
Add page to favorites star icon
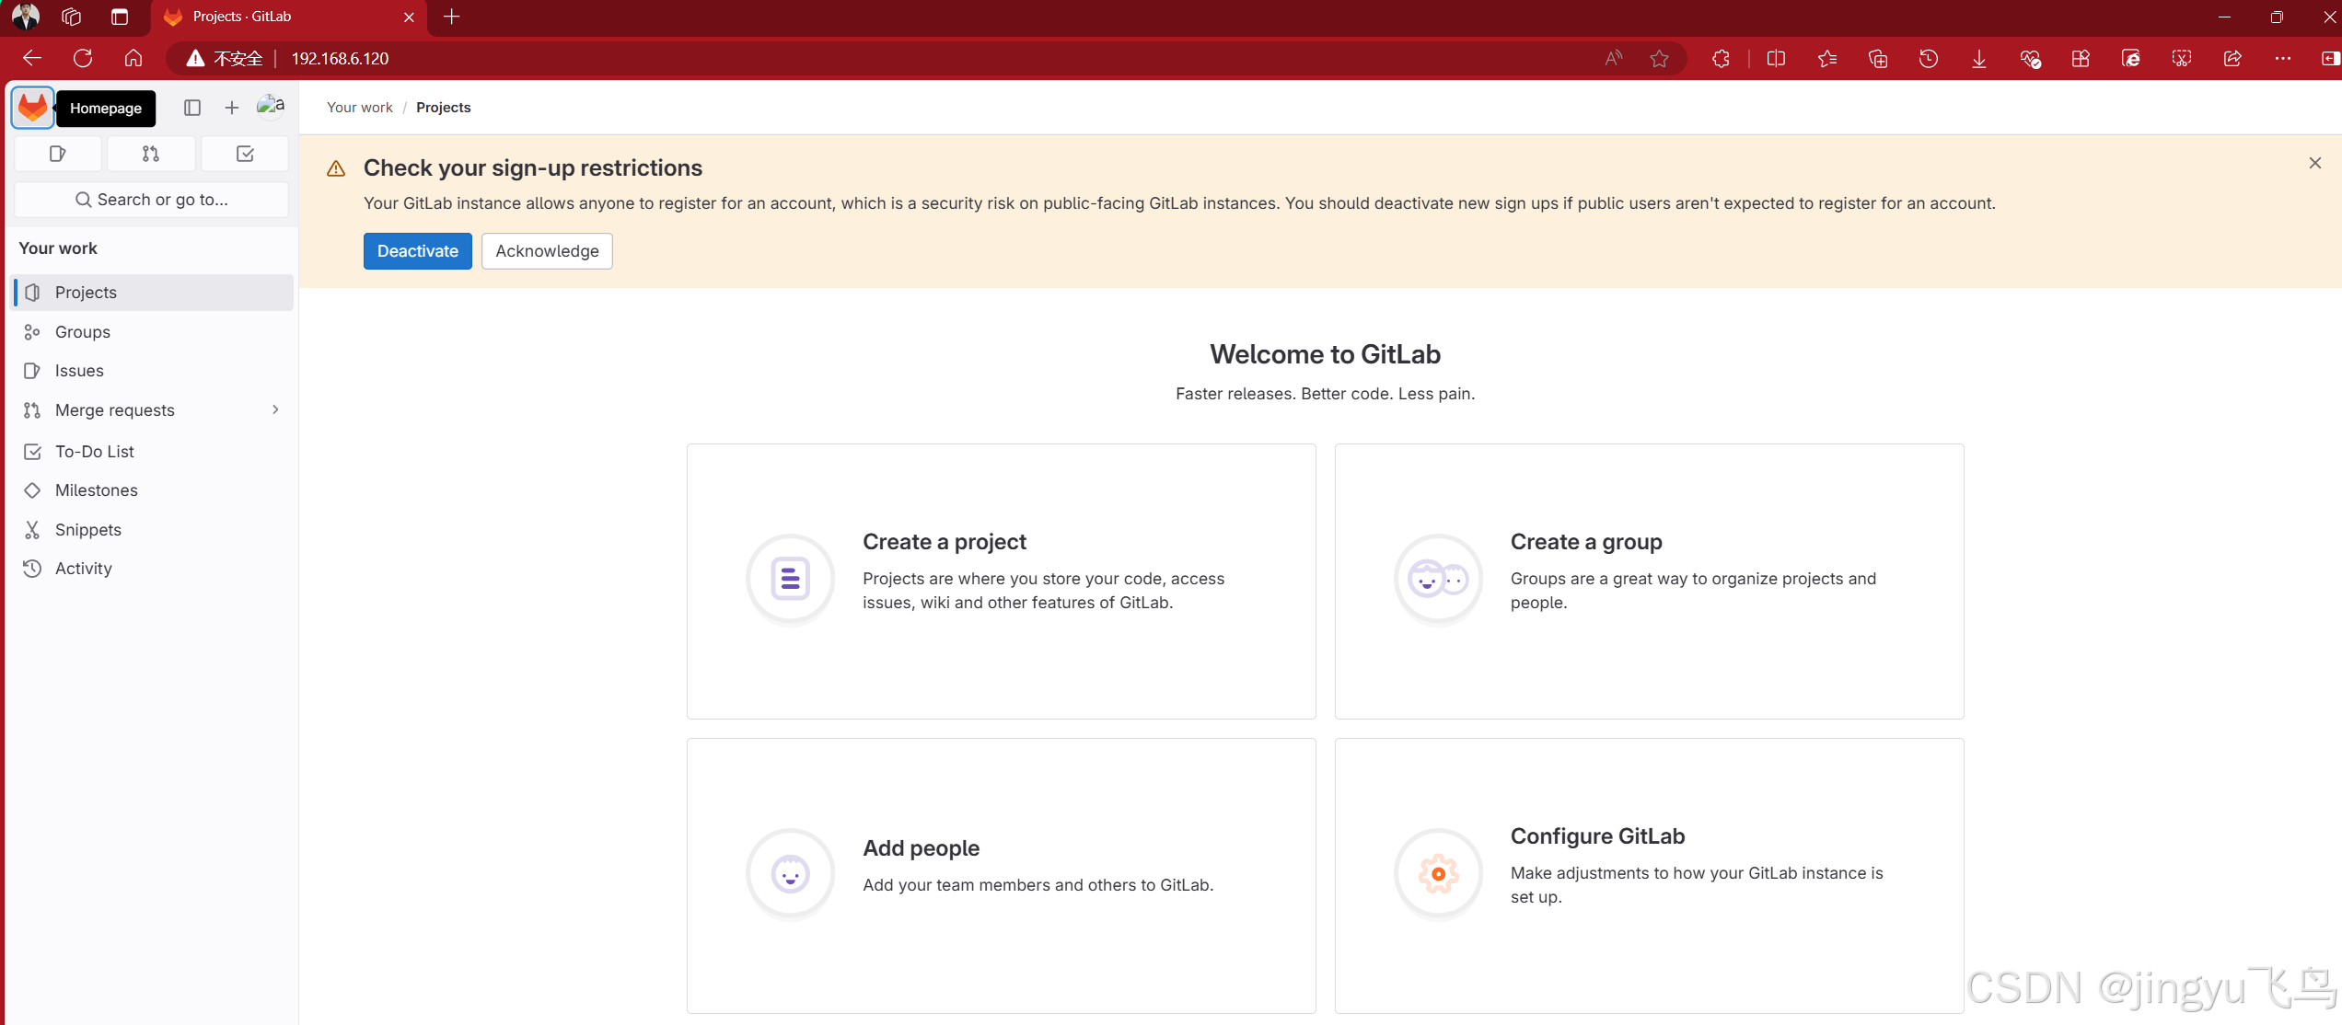[1660, 58]
